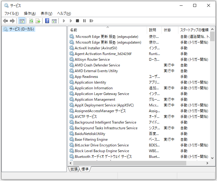The height and width of the screenshot is (181, 217).
Task: Click the Back arrow toolbar icon
Action: pyautogui.click(x=5, y=21)
